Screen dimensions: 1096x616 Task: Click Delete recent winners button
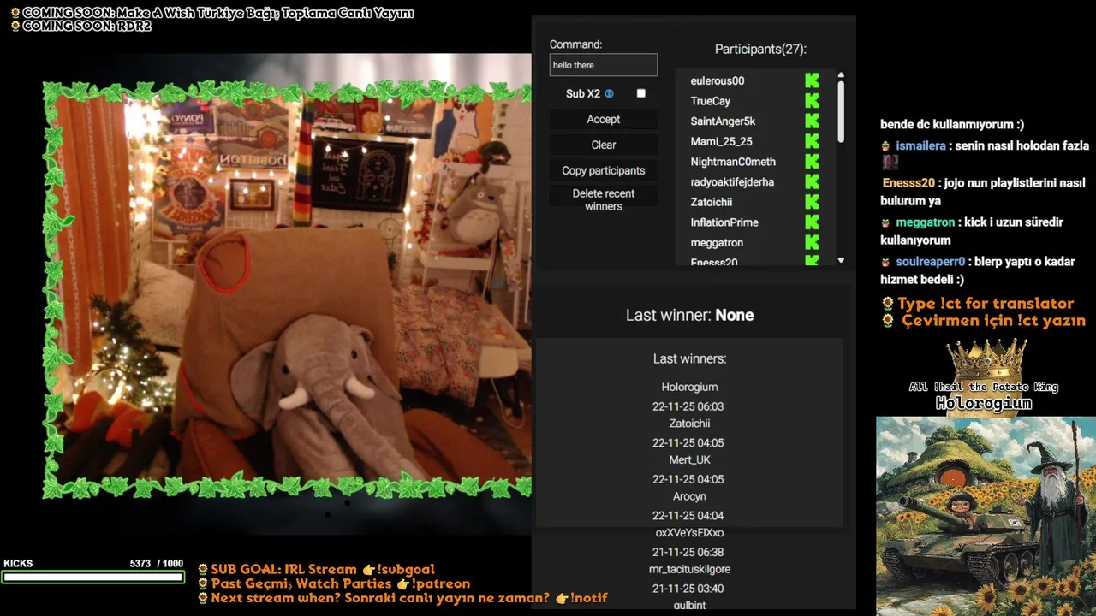(604, 199)
